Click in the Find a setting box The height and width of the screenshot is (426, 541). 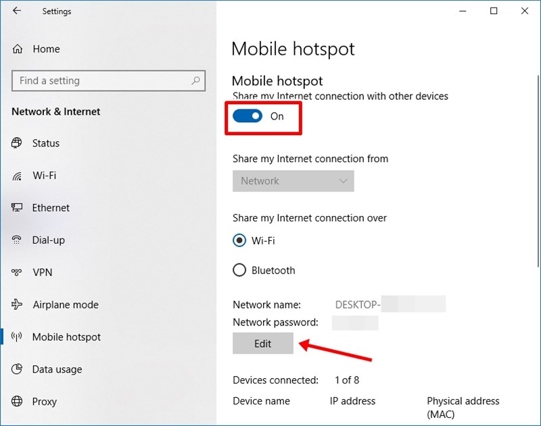(108, 80)
